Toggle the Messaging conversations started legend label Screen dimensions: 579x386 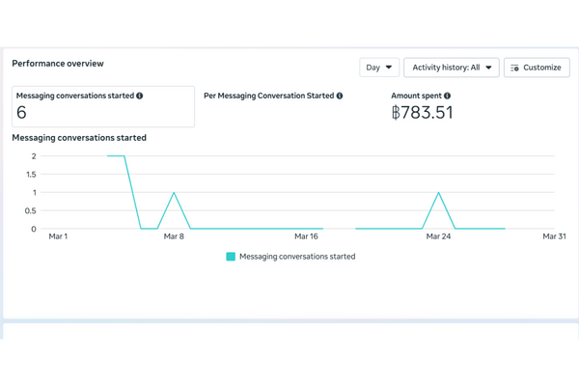pos(296,257)
